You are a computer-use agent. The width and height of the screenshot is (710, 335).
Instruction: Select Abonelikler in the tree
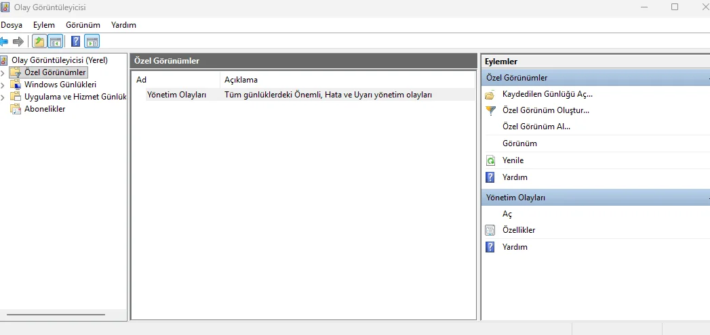[x=45, y=109]
